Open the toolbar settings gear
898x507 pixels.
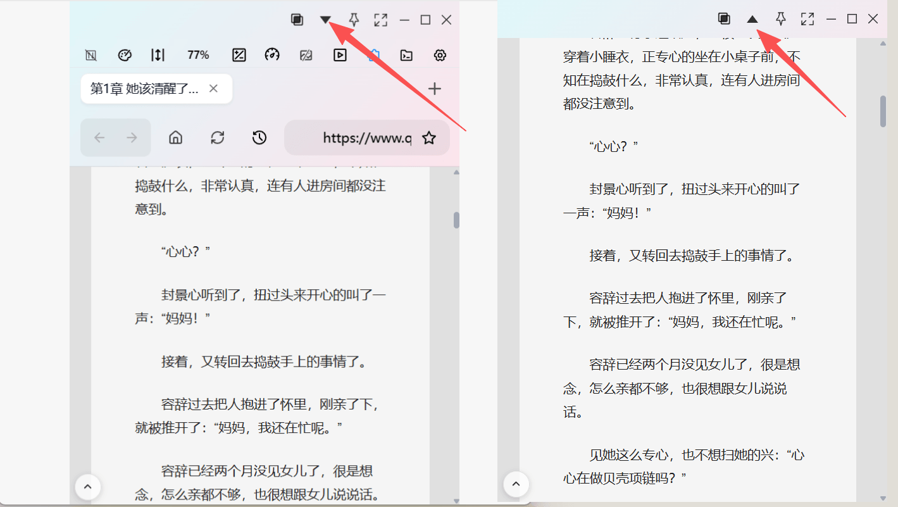[439, 55]
